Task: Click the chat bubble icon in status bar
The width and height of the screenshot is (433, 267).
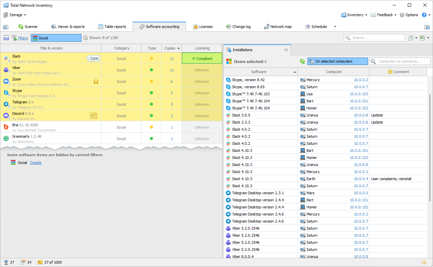Action: (424, 262)
